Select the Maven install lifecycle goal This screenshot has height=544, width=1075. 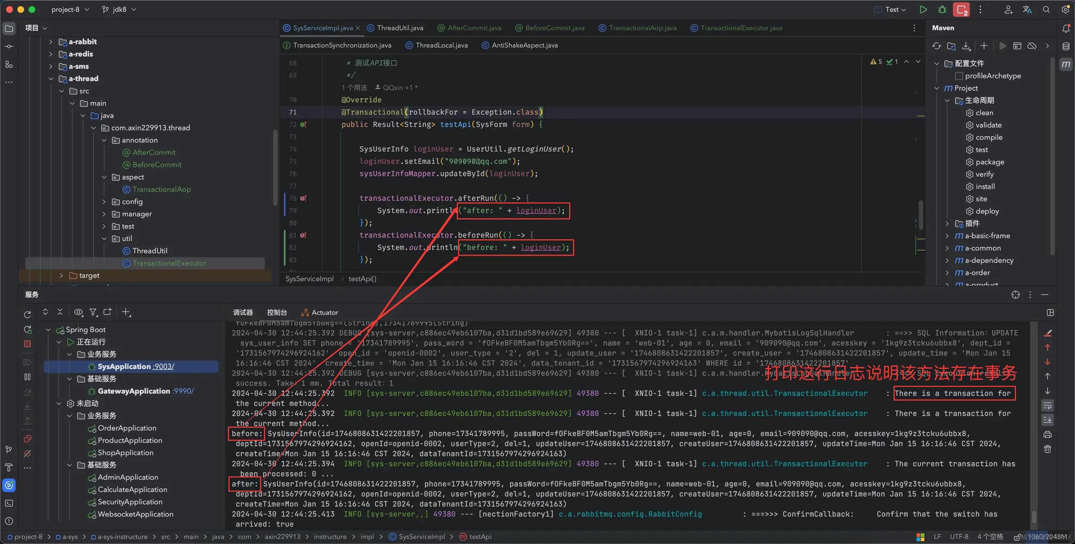[x=985, y=187]
